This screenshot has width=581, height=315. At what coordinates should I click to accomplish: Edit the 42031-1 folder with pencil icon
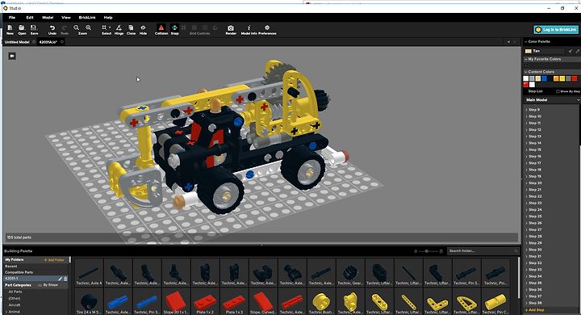click(60, 279)
